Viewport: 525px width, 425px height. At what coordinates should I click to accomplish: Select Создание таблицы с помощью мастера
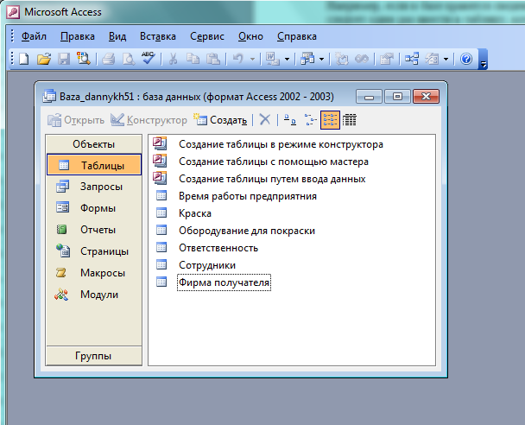pos(261,162)
